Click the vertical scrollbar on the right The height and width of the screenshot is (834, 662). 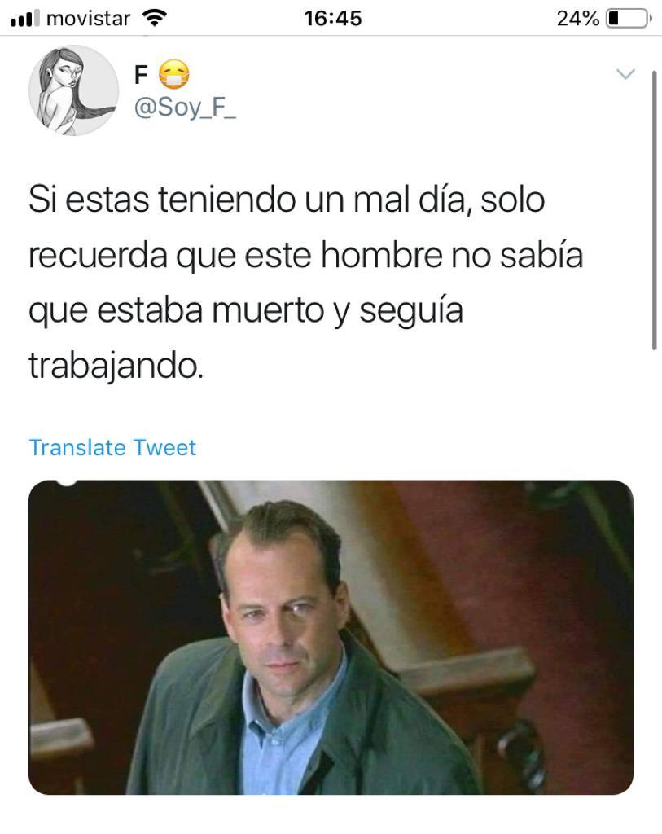[x=654, y=210]
